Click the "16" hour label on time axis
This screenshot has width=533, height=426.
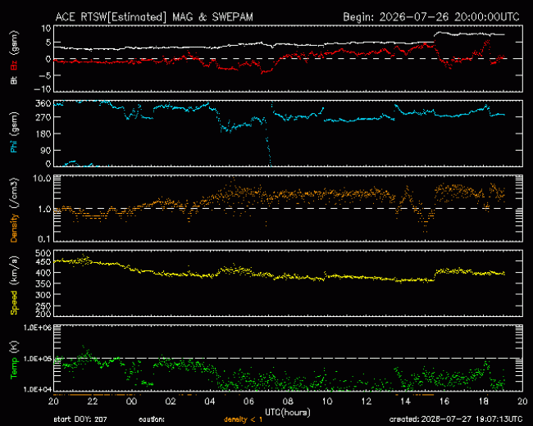point(444,401)
